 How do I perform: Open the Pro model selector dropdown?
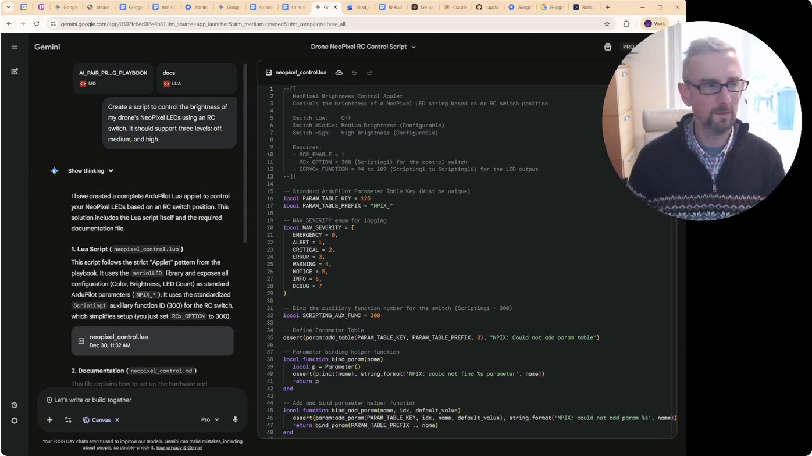tap(210, 419)
